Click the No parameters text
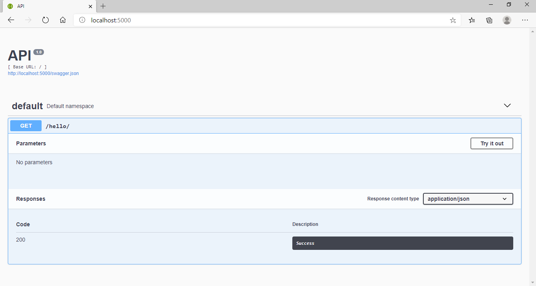This screenshot has height=286, width=536. 34,162
